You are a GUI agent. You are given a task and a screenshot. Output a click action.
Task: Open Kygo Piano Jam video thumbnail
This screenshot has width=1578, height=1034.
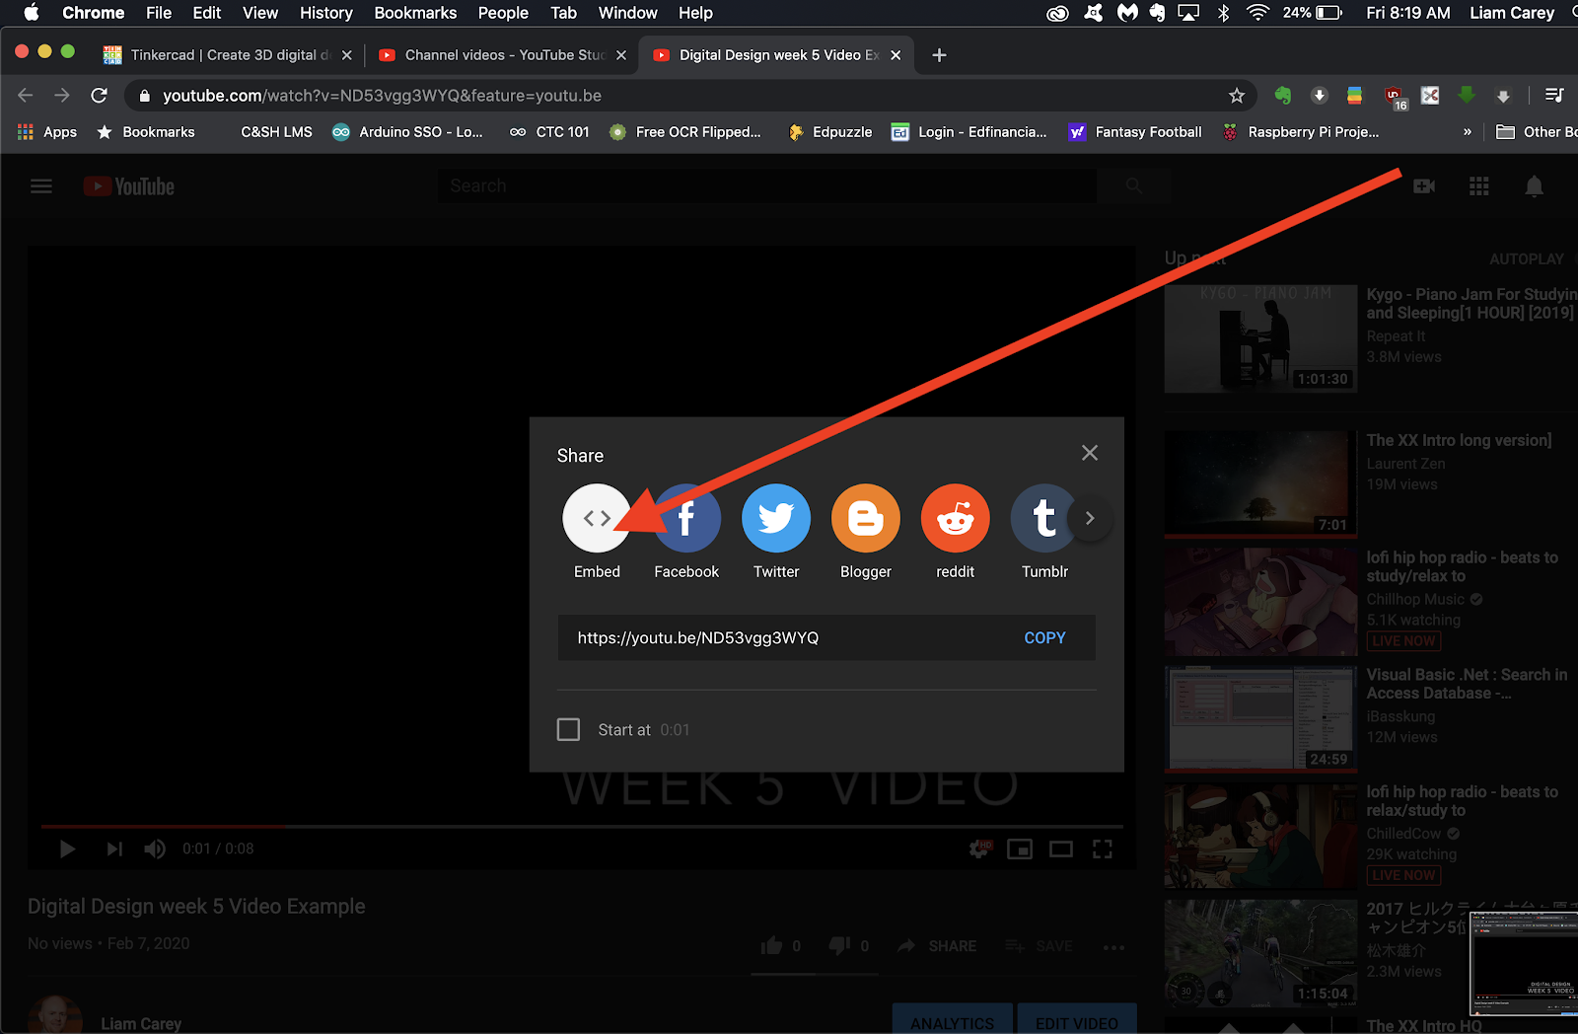click(1260, 338)
